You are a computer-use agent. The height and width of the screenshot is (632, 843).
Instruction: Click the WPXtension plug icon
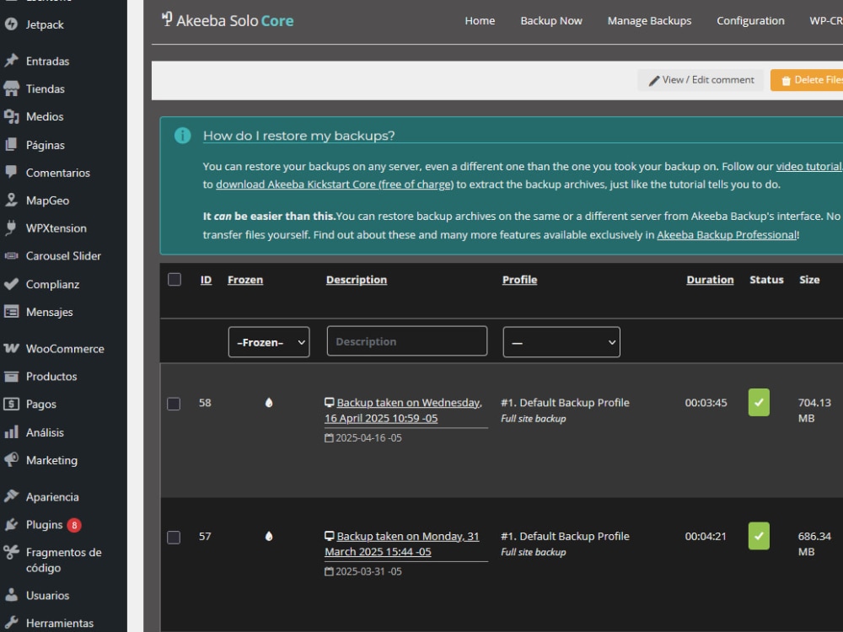pyautogui.click(x=11, y=228)
